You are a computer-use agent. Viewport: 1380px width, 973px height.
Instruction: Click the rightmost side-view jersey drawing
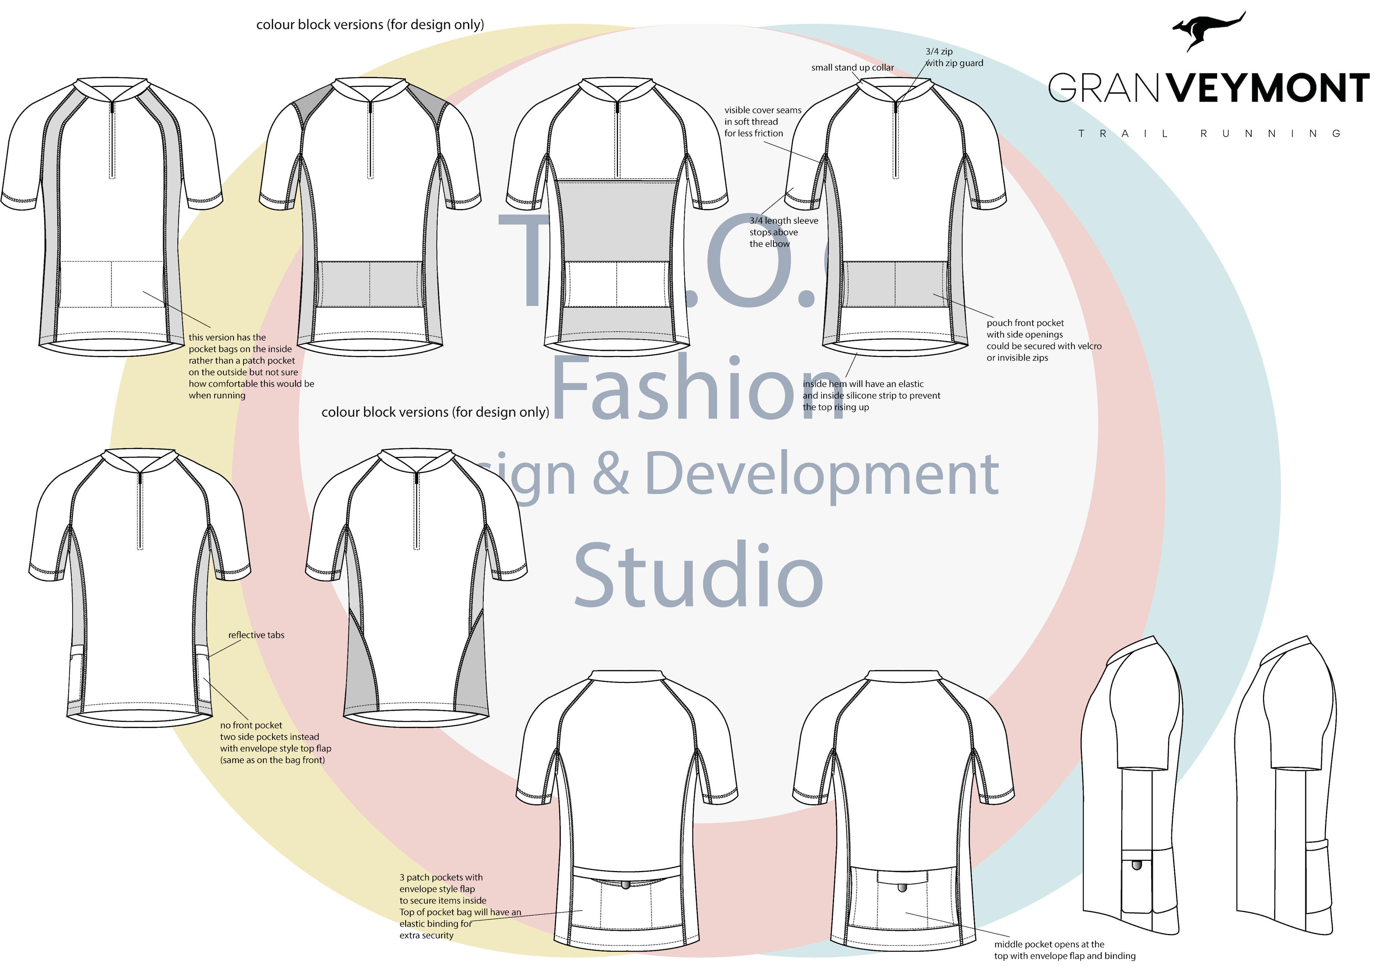pos(1286,787)
